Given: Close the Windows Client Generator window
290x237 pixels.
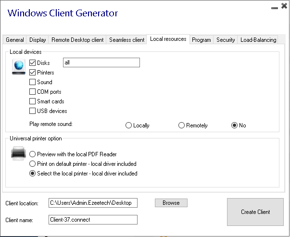Looking at the screenshot, I should [283, 6].
